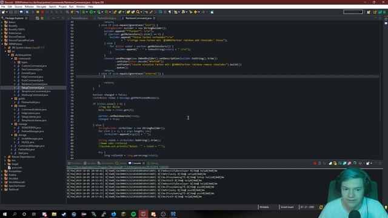Click the red Terminate icon in Console
388x218 pixels.
tap(315, 163)
